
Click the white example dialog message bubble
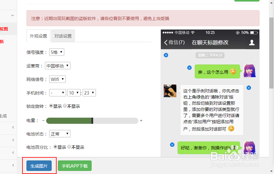pos(212,110)
